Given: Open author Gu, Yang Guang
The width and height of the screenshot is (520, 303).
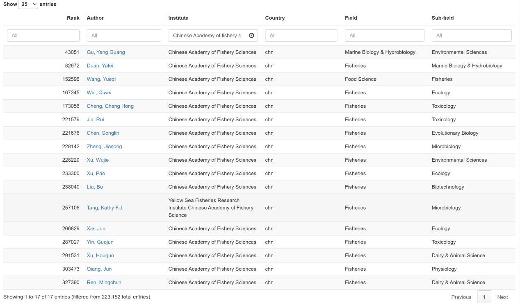Looking at the screenshot, I should (x=106, y=52).
